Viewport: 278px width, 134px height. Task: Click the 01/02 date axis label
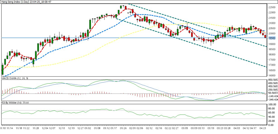(88, 128)
